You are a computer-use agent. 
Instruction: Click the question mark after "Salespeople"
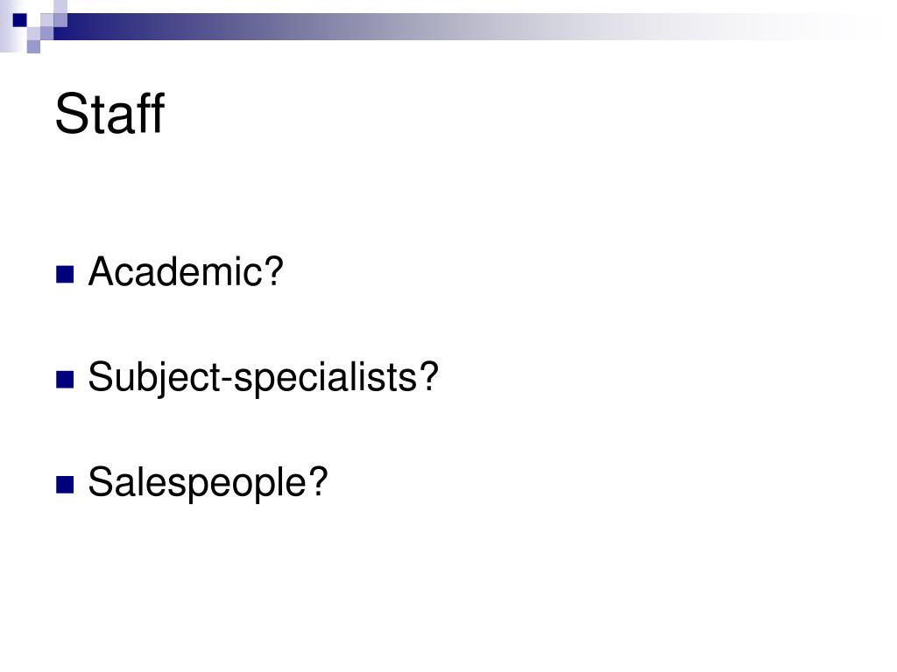[317, 481]
